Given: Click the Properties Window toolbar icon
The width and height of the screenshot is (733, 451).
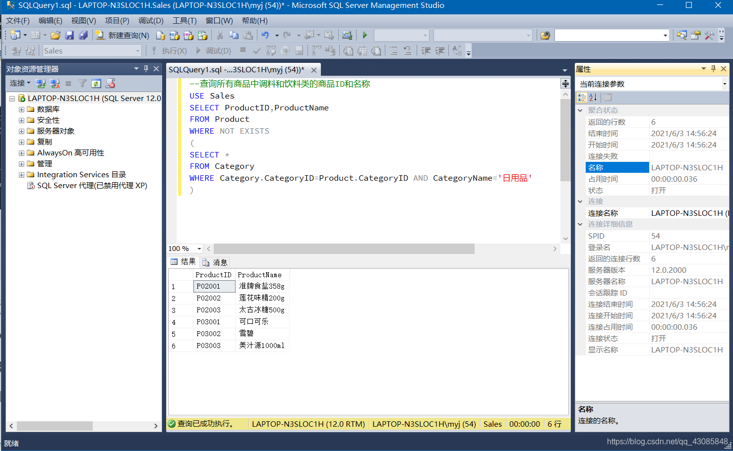Looking at the screenshot, I should coord(696,35).
